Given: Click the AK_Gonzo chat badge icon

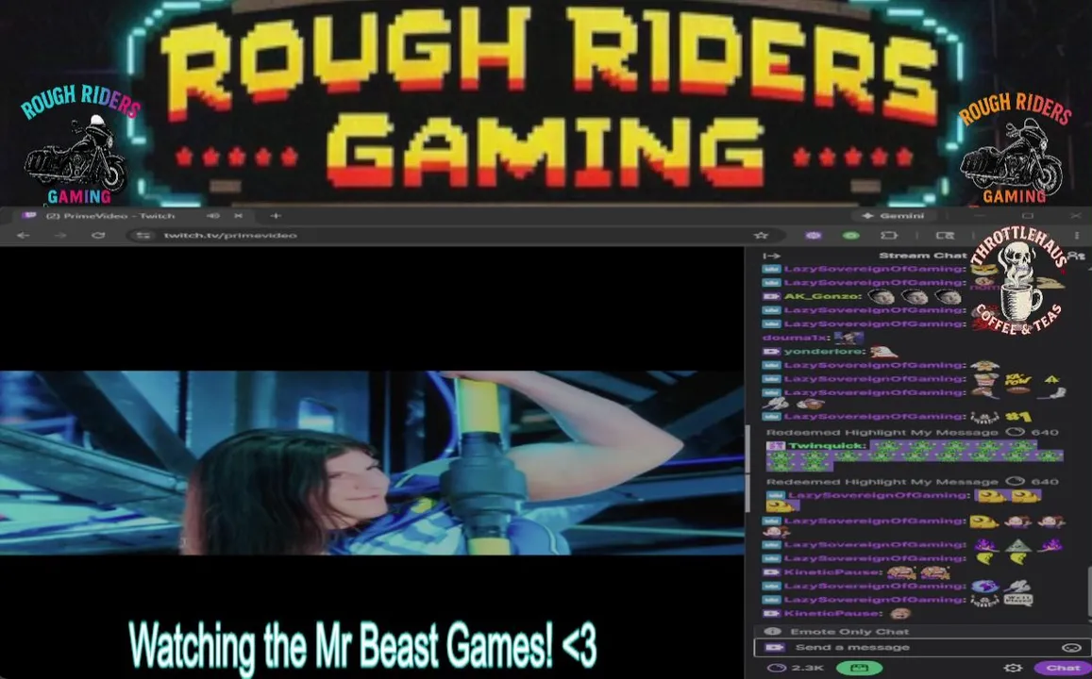Looking at the screenshot, I should pos(771,296).
